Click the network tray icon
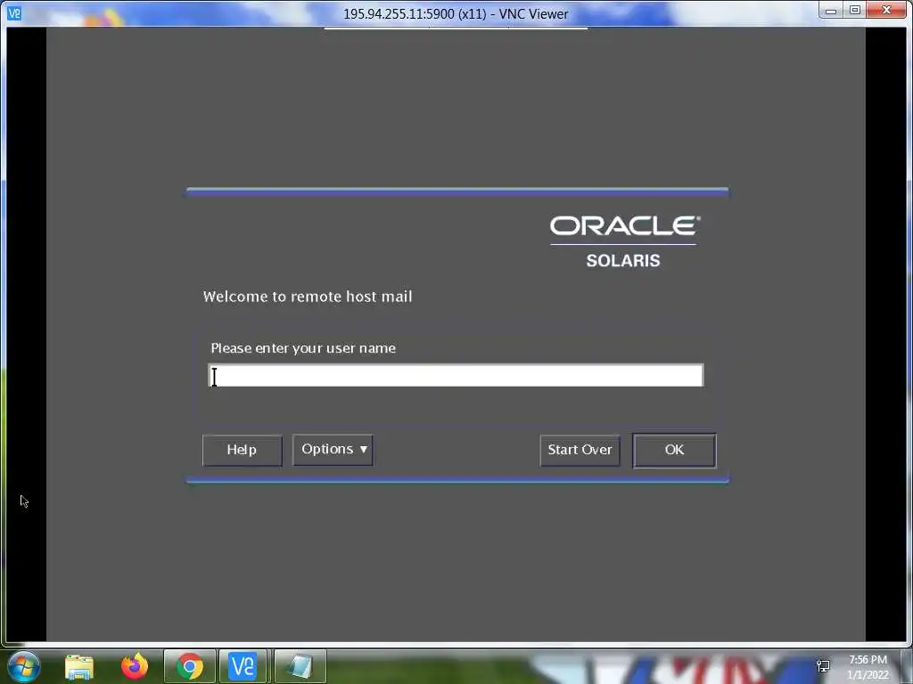This screenshot has height=684, width=913. (x=823, y=666)
